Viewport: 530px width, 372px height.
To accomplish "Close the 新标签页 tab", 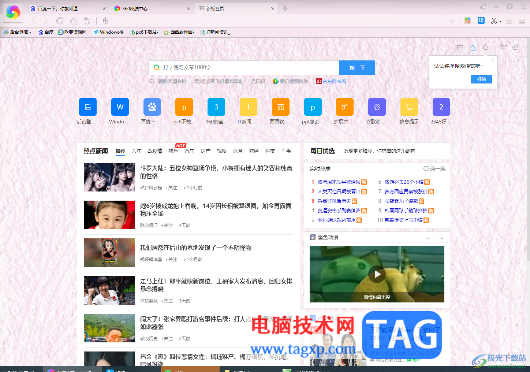I will [273, 9].
